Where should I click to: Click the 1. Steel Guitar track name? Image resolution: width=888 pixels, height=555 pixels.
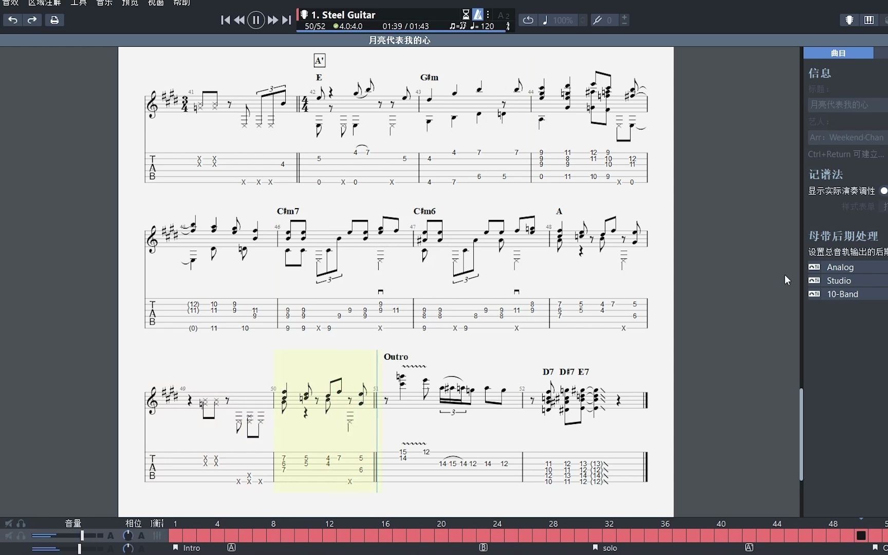click(343, 15)
